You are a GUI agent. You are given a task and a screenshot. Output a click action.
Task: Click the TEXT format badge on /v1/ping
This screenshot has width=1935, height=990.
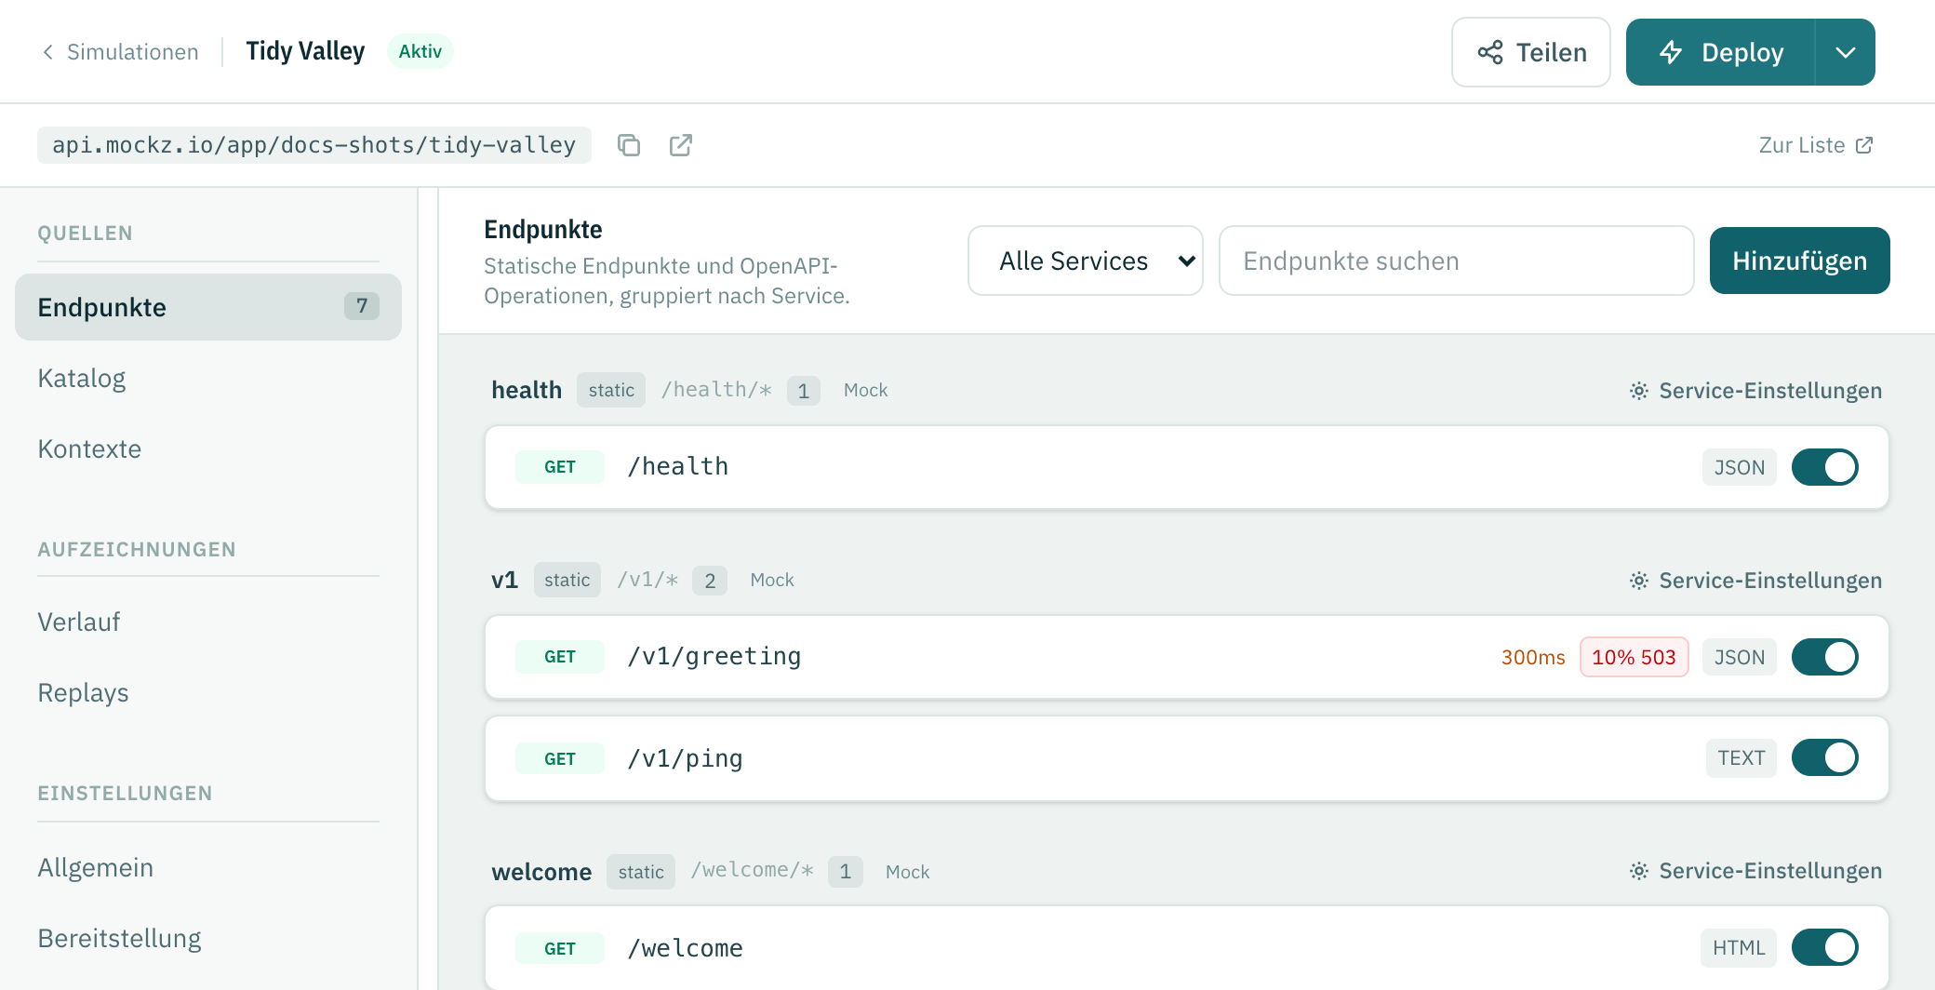point(1741,757)
